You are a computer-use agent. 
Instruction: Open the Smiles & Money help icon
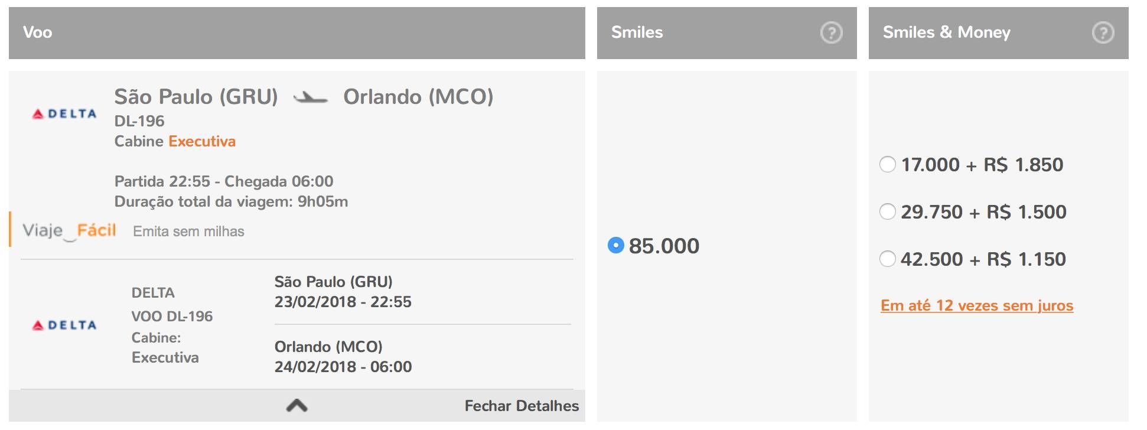click(x=1103, y=32)
